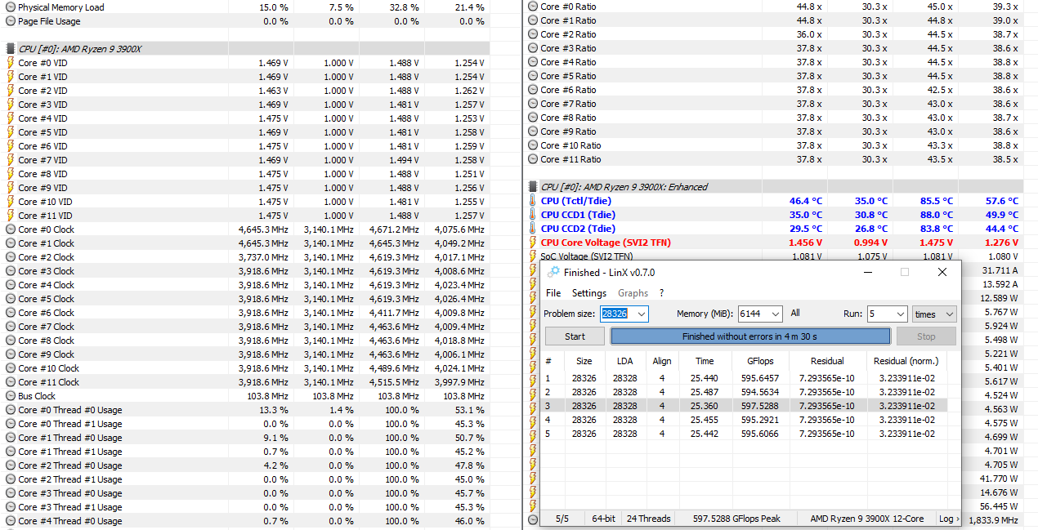
Task: Click the Residual (norm.) column header
Action: click(x=906, y=360)
